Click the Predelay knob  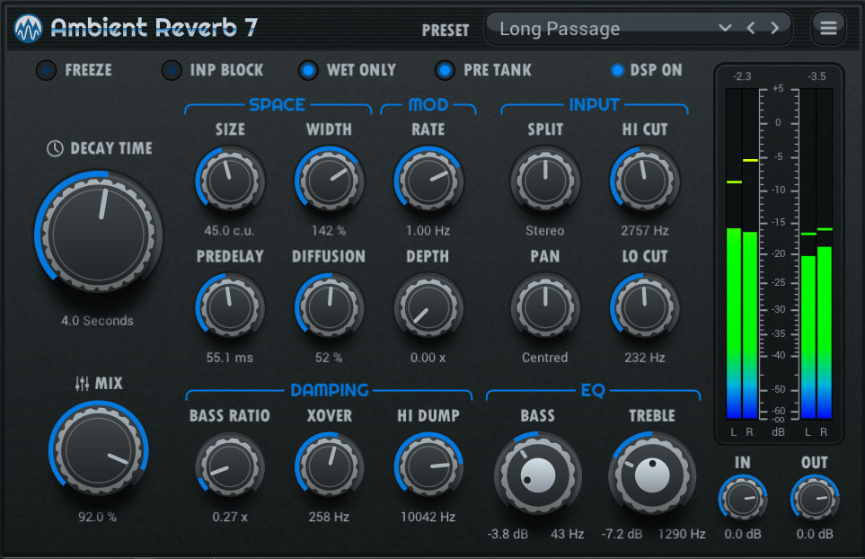(x=229, y=307)
